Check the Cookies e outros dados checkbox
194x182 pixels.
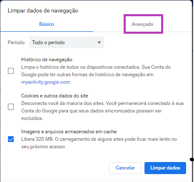point(11,107)
